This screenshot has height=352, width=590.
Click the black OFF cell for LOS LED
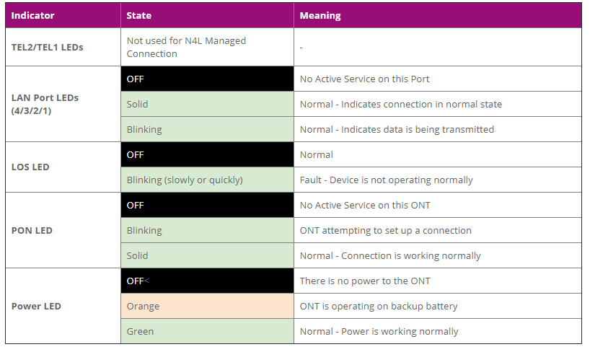pyautogui.click(x=207, y=154)
